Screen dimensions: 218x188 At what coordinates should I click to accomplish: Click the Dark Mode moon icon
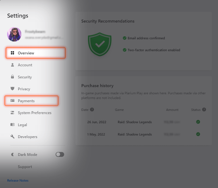(12, 155)
